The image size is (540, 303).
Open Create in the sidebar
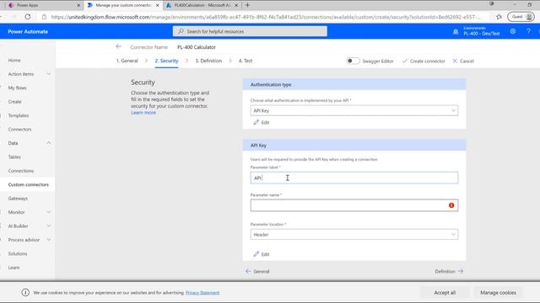(x=15, y=102)
